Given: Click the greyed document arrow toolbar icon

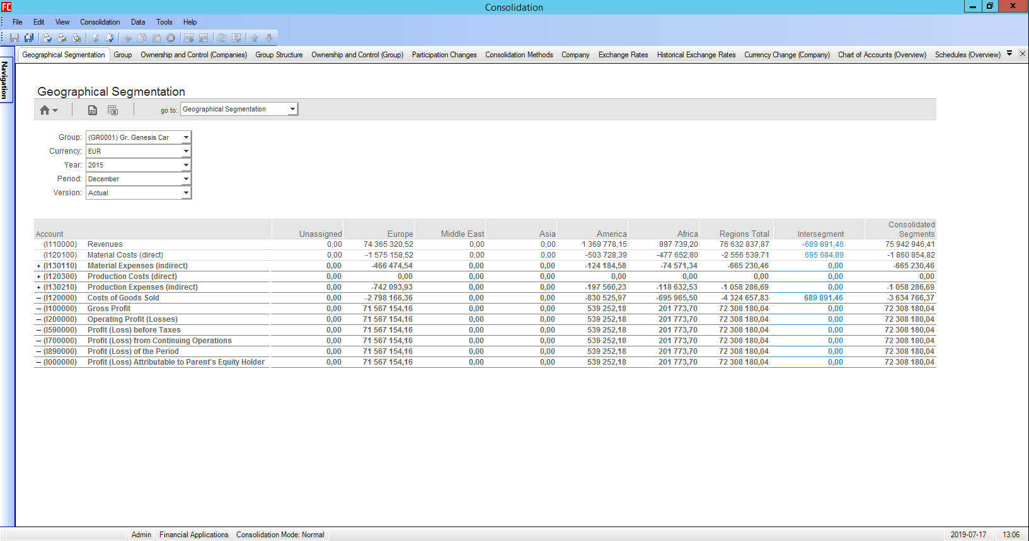Looking at the screenshot, I should [x=95, y=38].
